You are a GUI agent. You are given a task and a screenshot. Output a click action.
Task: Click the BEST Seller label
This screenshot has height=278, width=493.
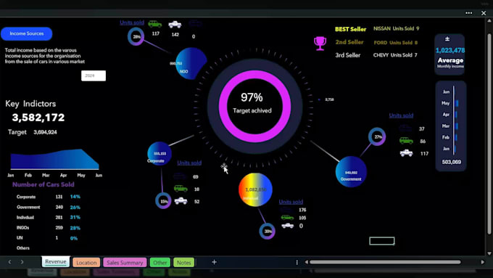[350, 29]
